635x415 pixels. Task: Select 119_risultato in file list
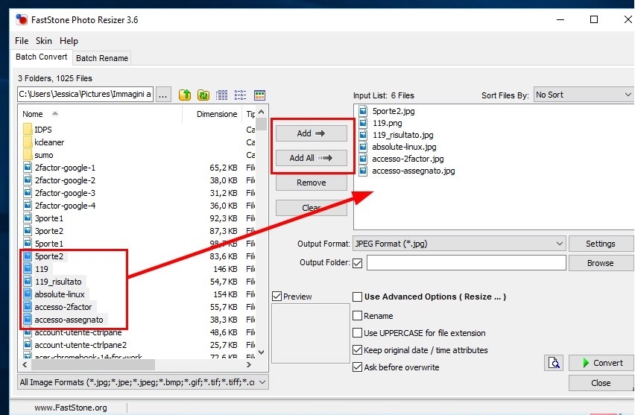click(58, 282)
